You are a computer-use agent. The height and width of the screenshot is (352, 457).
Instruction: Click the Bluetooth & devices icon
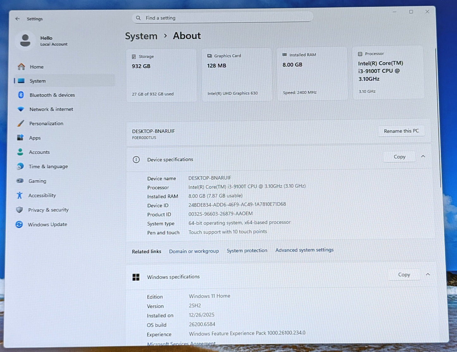(x=21, y=95)
